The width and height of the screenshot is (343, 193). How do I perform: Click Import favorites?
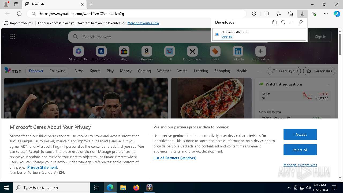point(18,23)
